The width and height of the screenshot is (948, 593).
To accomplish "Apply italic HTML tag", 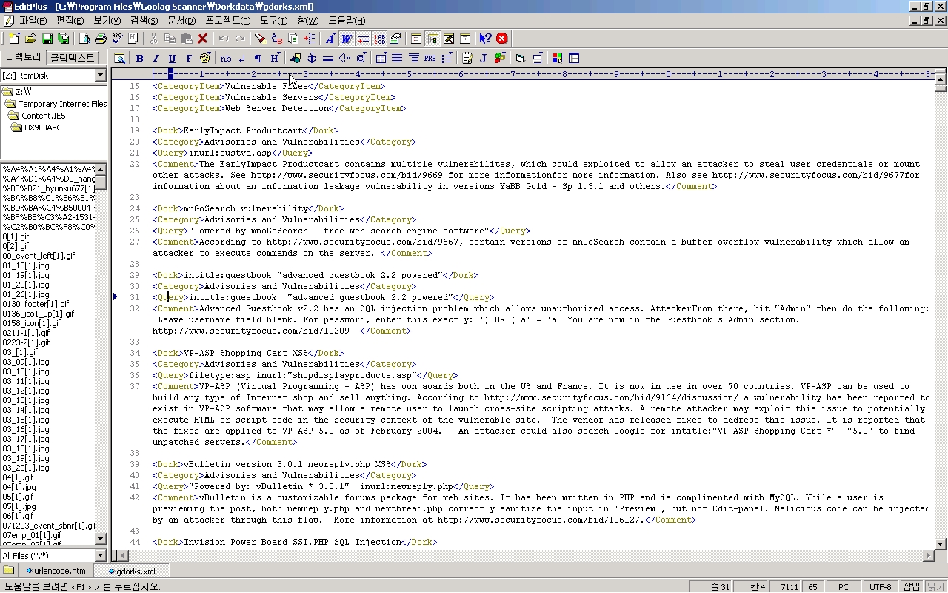I will click(x=156, y=58).
